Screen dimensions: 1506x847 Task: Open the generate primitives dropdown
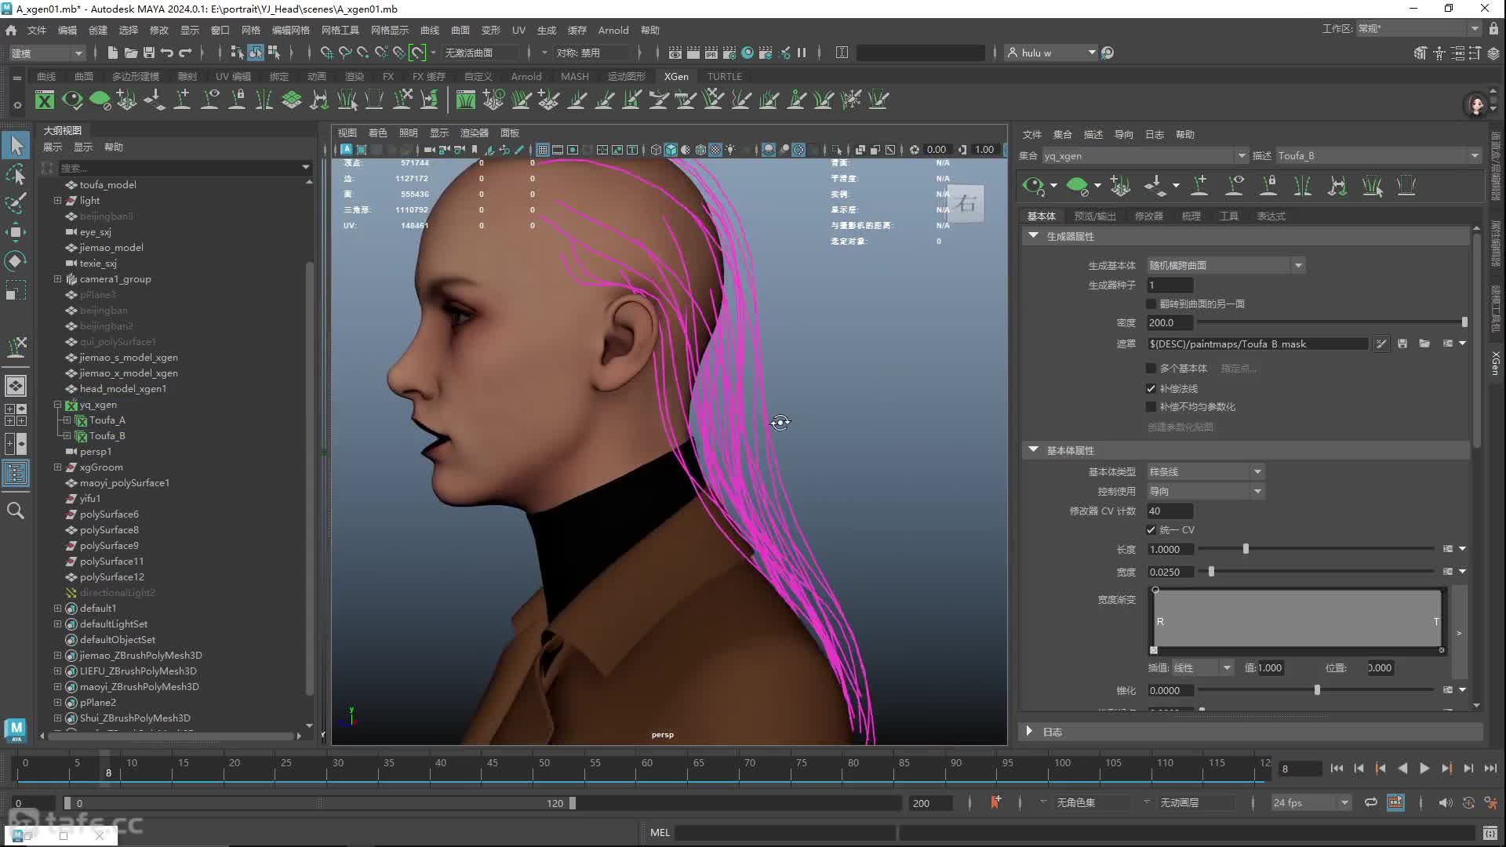coord(1226,266)
